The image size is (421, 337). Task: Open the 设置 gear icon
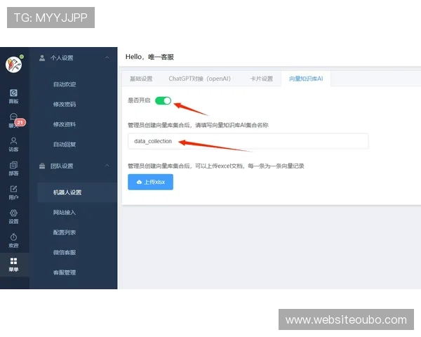(14, 217)
